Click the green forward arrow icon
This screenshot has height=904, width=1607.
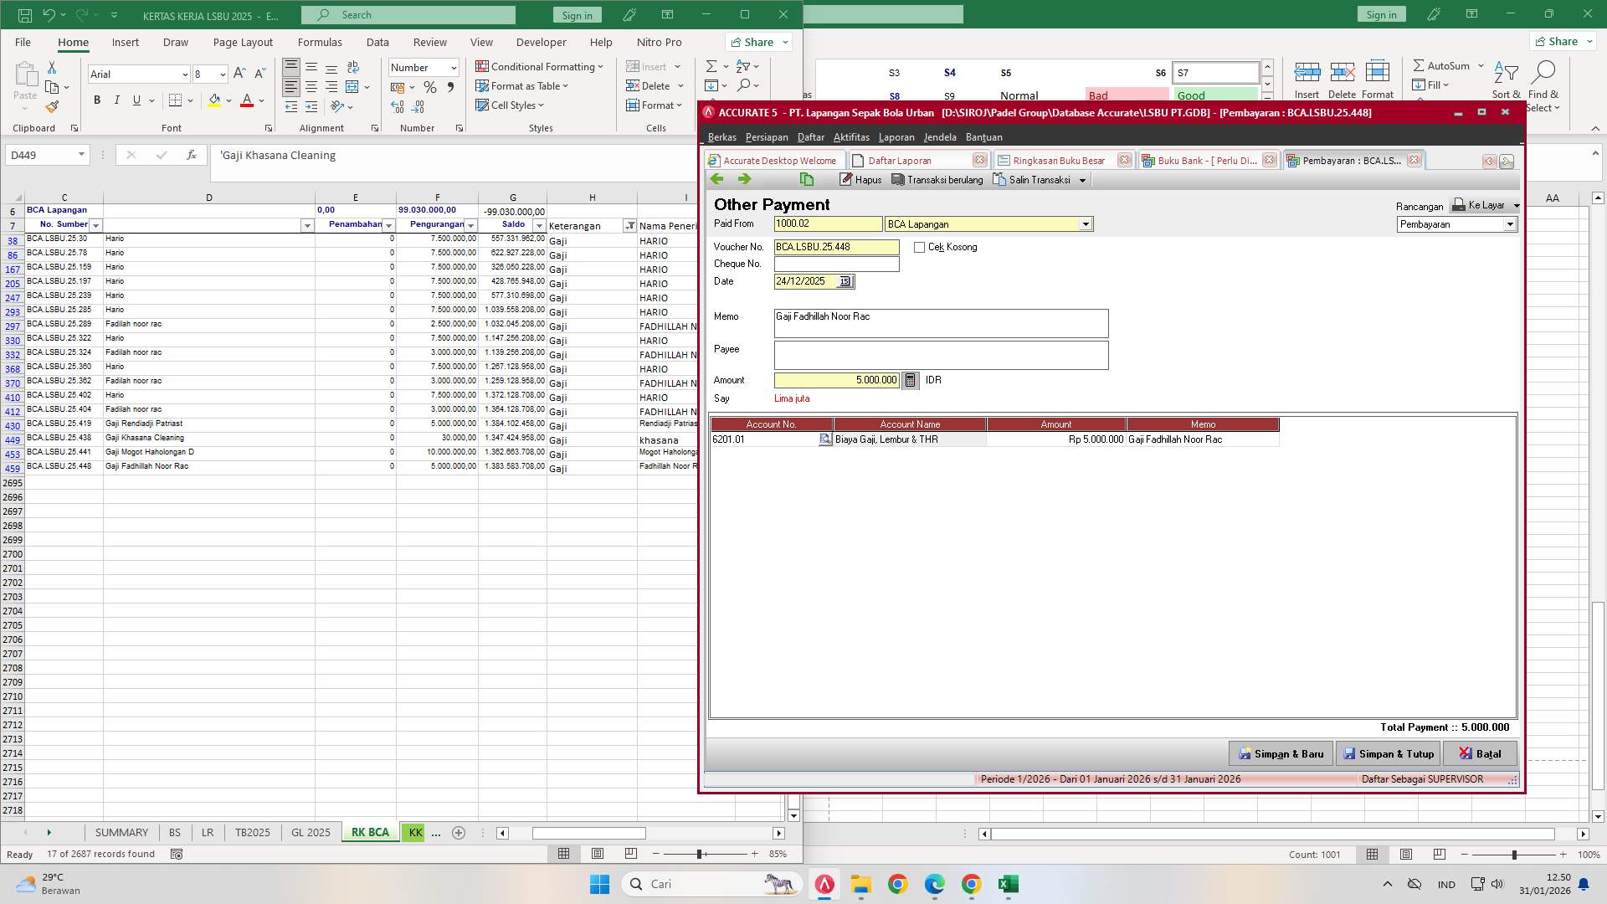click(x=744, y=179)
